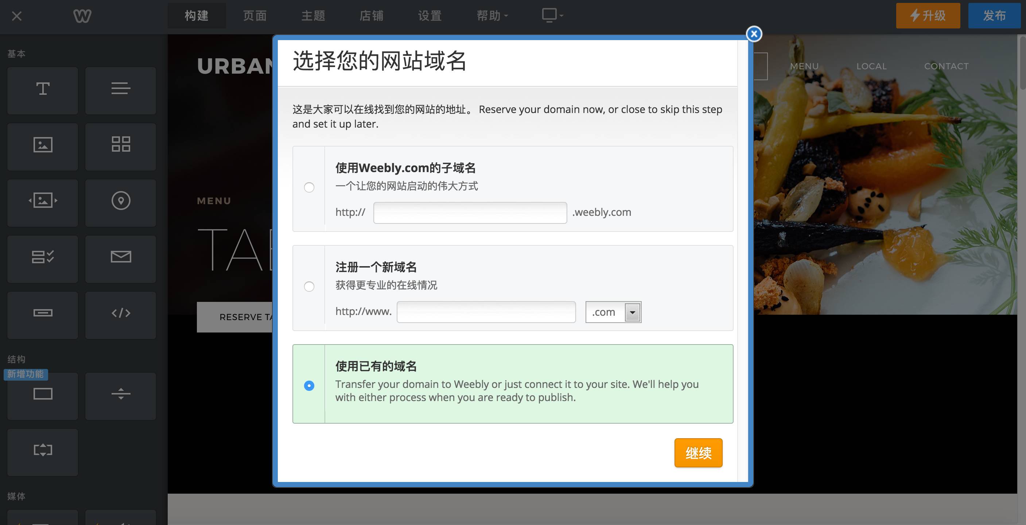Image resolution: width=1026 pixels, height=525 pixels.
Task: Add a Map location element
Action: [x=121, y=203]
